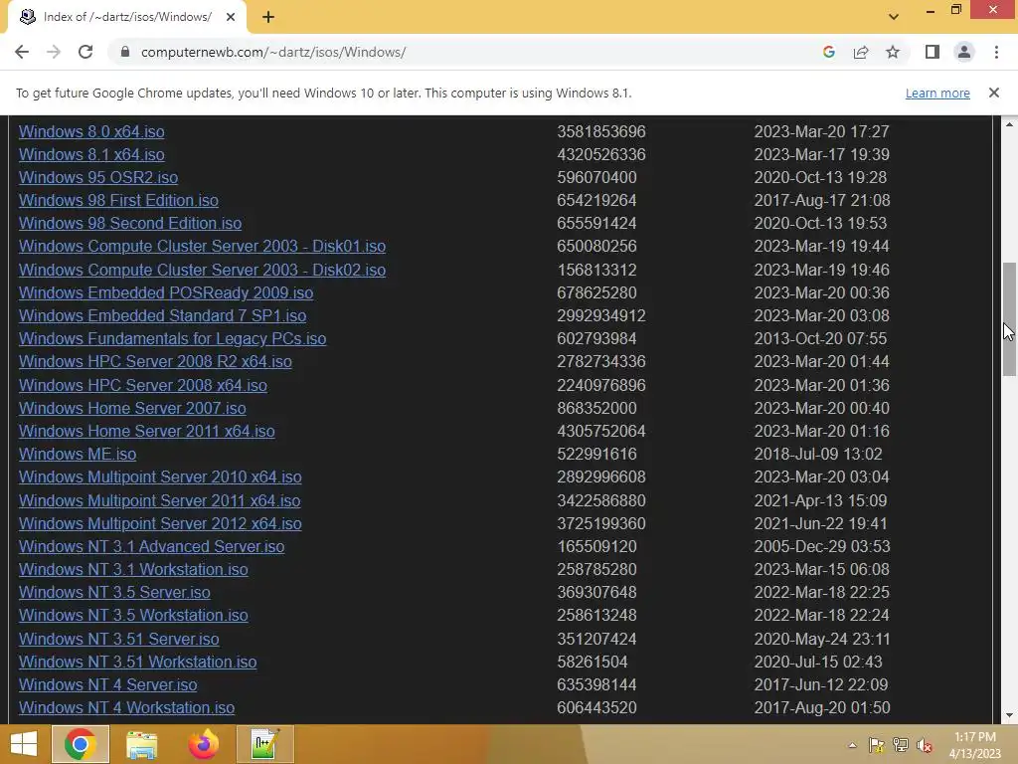
Task: Download Windows HPC Server 2008 R2 x64.iso
Action: 155,361
